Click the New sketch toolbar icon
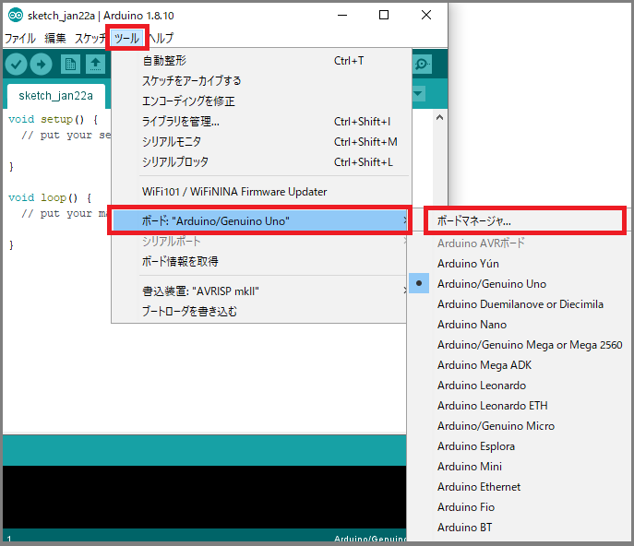 70,65
